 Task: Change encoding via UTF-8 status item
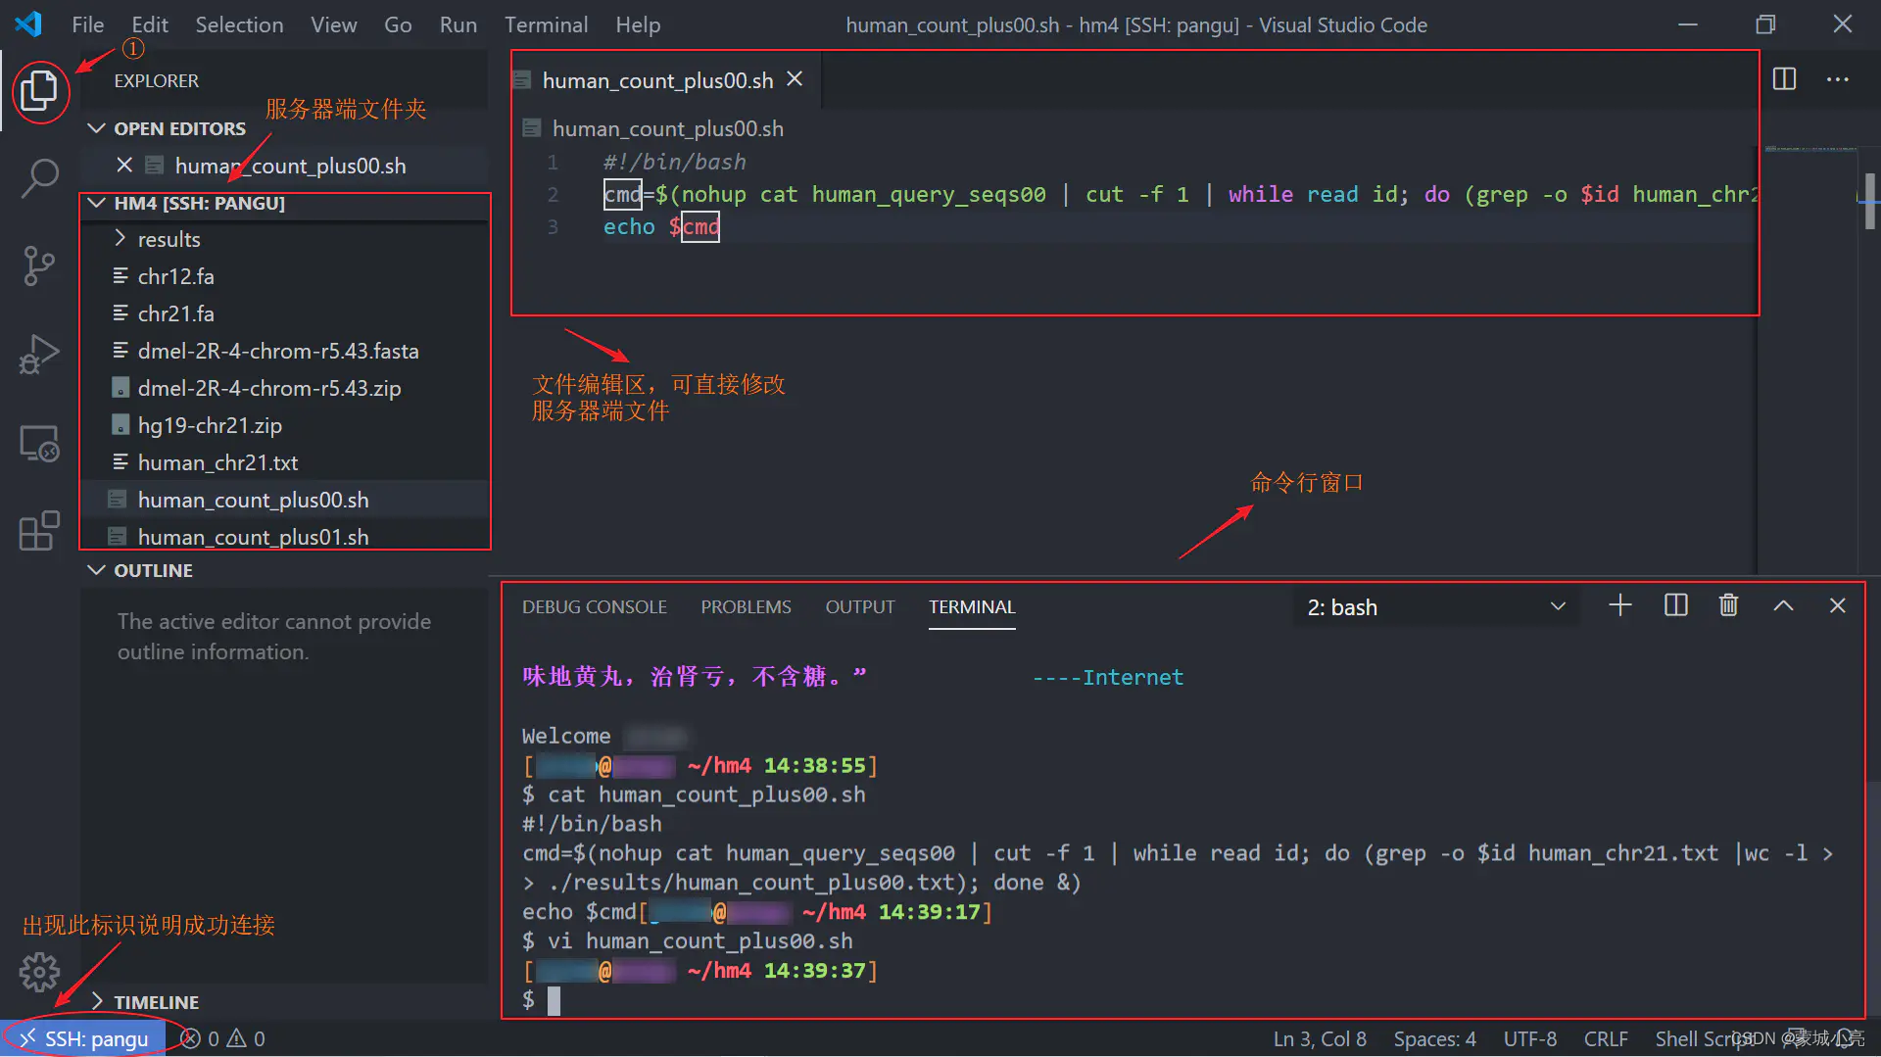point(1530,1038)
